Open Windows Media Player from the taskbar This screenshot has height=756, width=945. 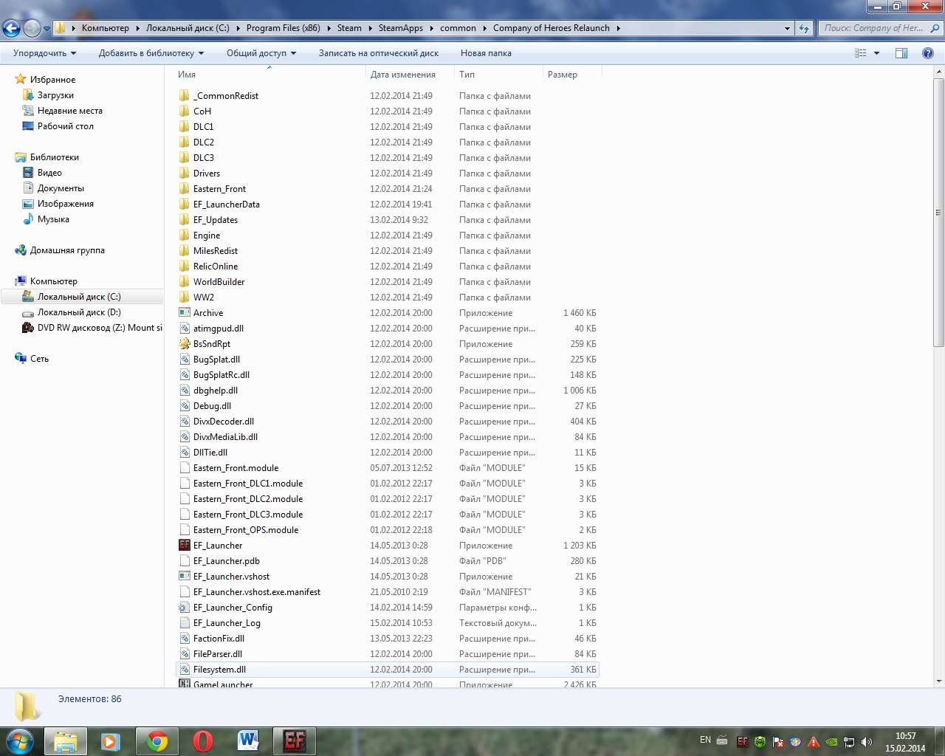tap(111, 741)
